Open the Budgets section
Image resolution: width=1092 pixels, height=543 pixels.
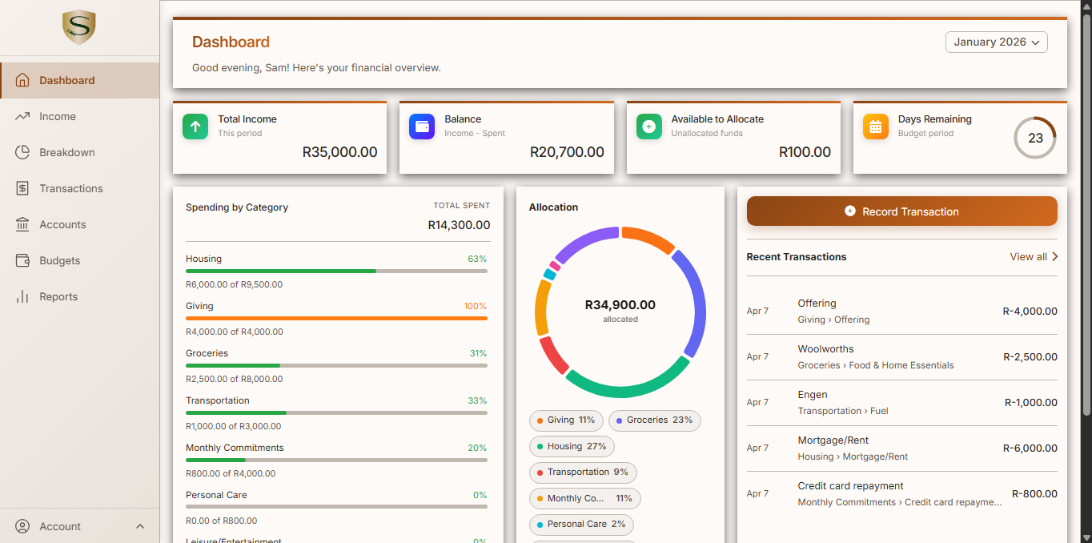[x=80, y=260]
